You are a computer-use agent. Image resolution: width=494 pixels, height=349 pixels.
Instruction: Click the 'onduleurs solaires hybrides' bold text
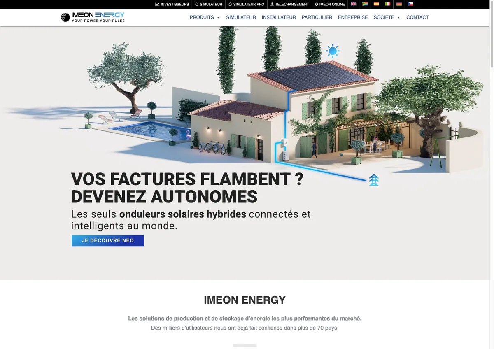(183, 214)
